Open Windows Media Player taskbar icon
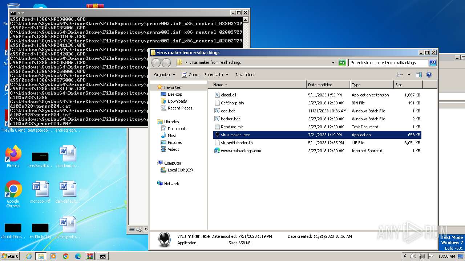 coord(53,256)
